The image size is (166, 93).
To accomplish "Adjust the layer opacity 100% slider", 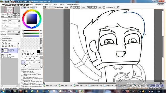I will pyautogui.click(x=14, y=34).
